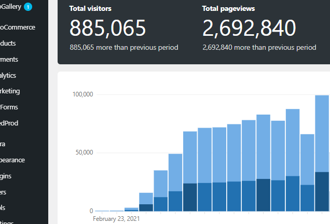Open the Appearance menu
Screen dimensions: 330x224
click(12, 160)
